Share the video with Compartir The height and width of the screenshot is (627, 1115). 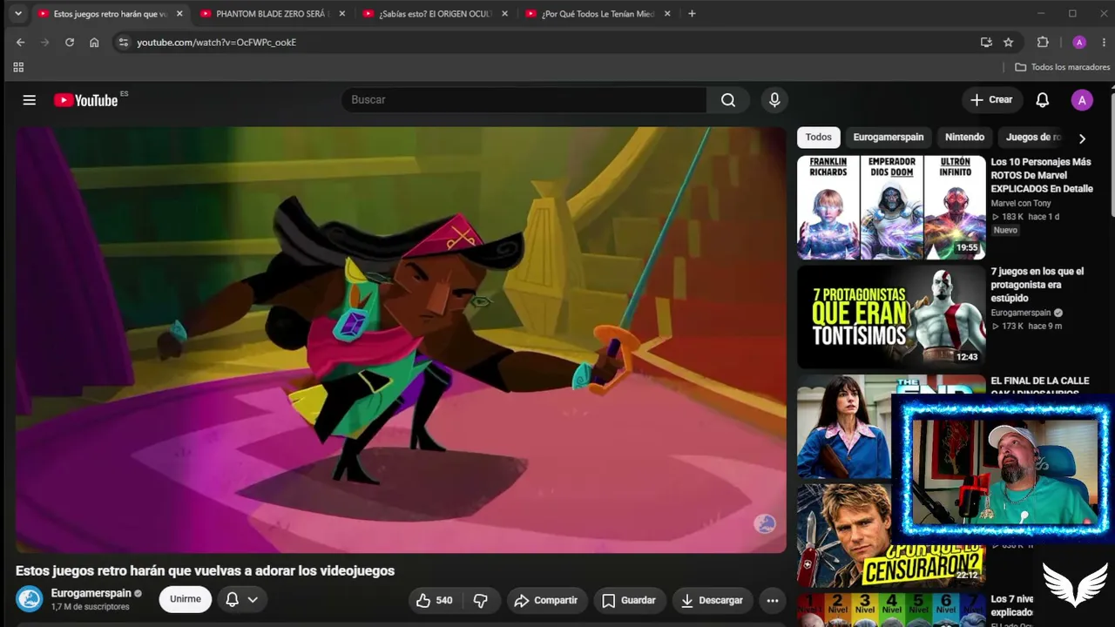[546, 600]
